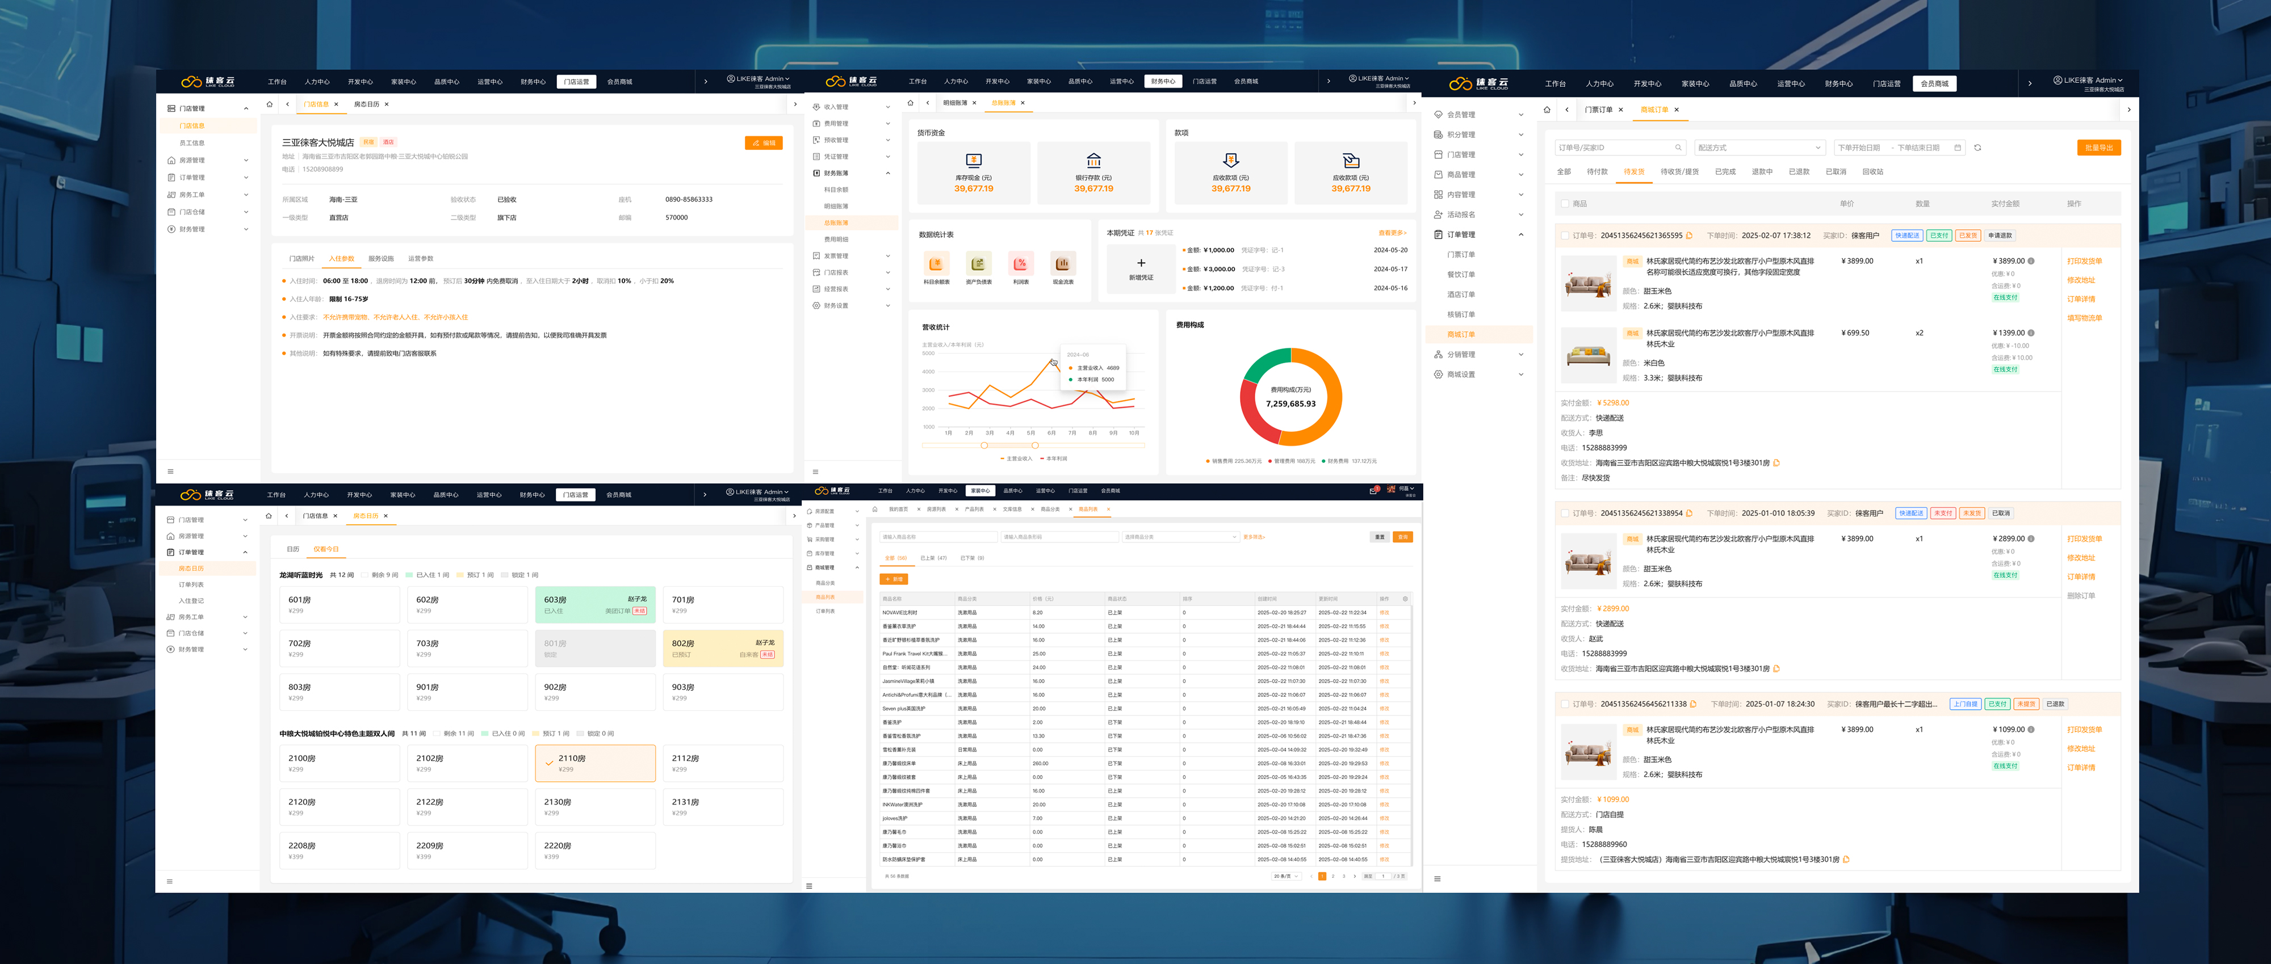The width and height of the screenshot is (2271, 964).
Task: Copy order number 20451356245621365595 via copy icon
Action: (1689, 236)
